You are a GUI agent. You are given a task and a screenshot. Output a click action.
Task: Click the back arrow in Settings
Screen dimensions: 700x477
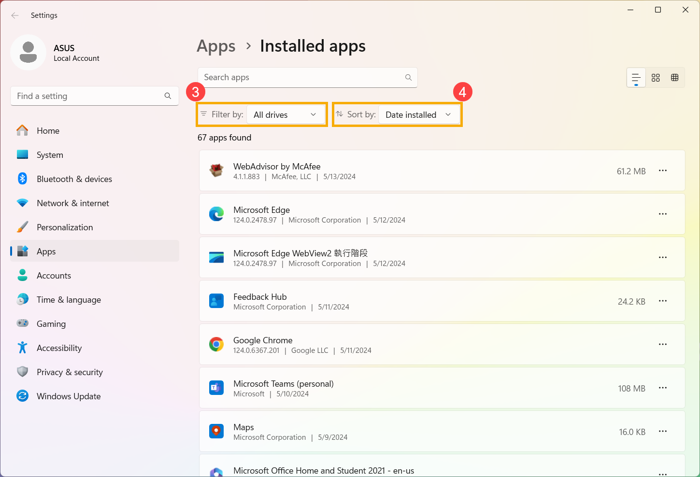pyautogui.click(x=15, y=15)
